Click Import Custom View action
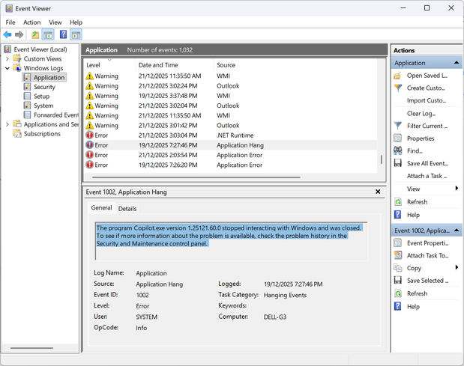This screenshot has width=464, height=366. pyautogui.click(x=427, y=101)
